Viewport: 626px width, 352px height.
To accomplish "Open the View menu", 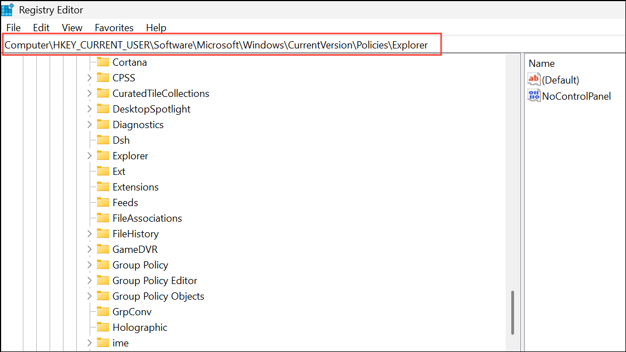I will (72, 27).
